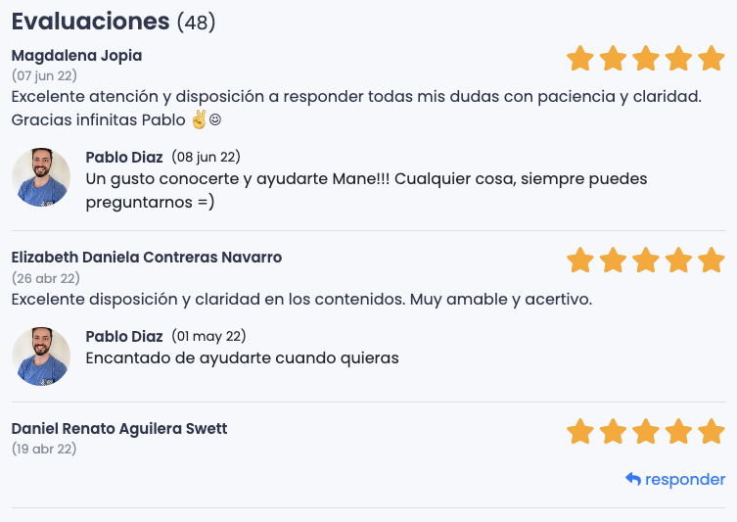This screenshot has height=522, width=737.
Task: Click third star in Magdalena Jopia's rating
Action: (646, 59)
